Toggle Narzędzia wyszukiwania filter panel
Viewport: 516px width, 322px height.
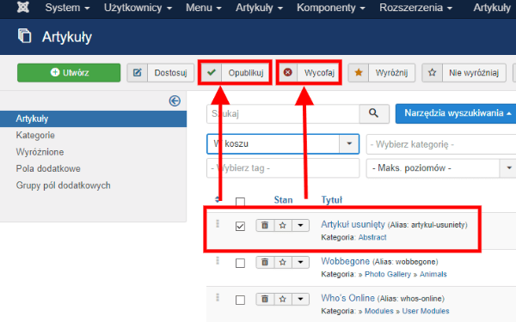[x=457, y=113]
